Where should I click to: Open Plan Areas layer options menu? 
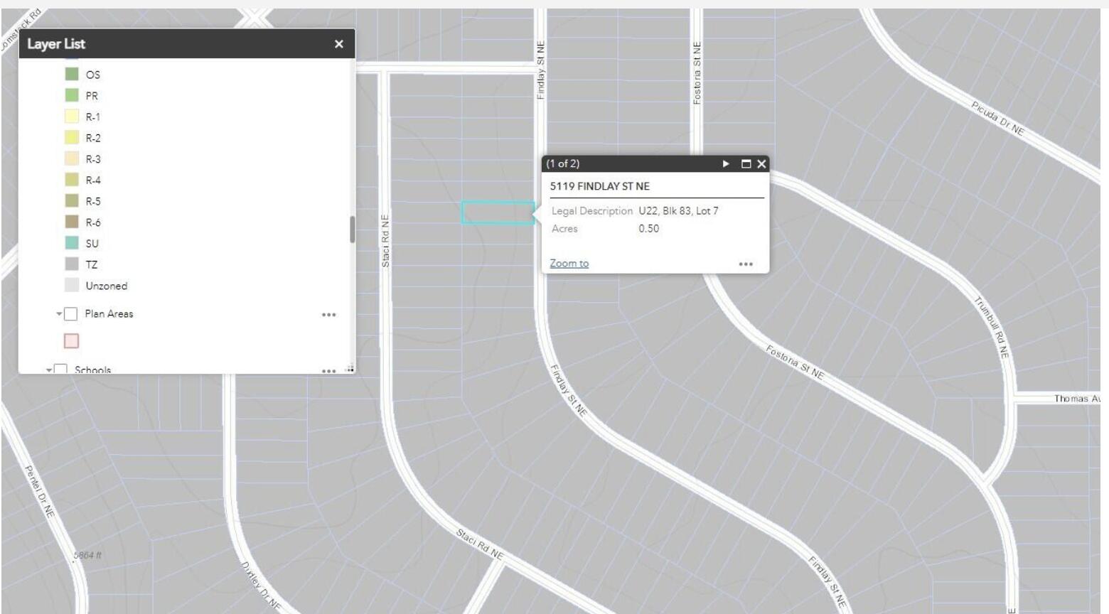(x=328, y=315)
